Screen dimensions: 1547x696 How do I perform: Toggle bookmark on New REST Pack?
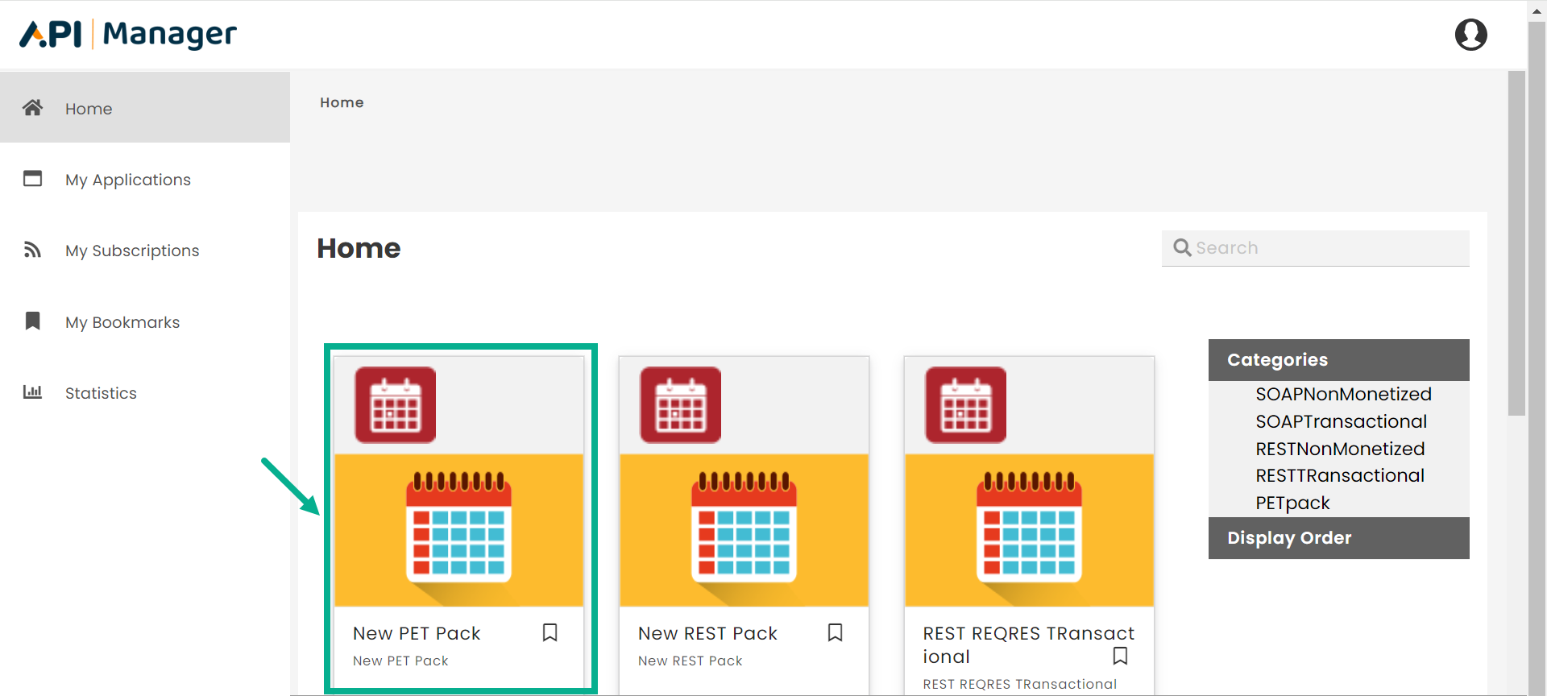point(836,632)
